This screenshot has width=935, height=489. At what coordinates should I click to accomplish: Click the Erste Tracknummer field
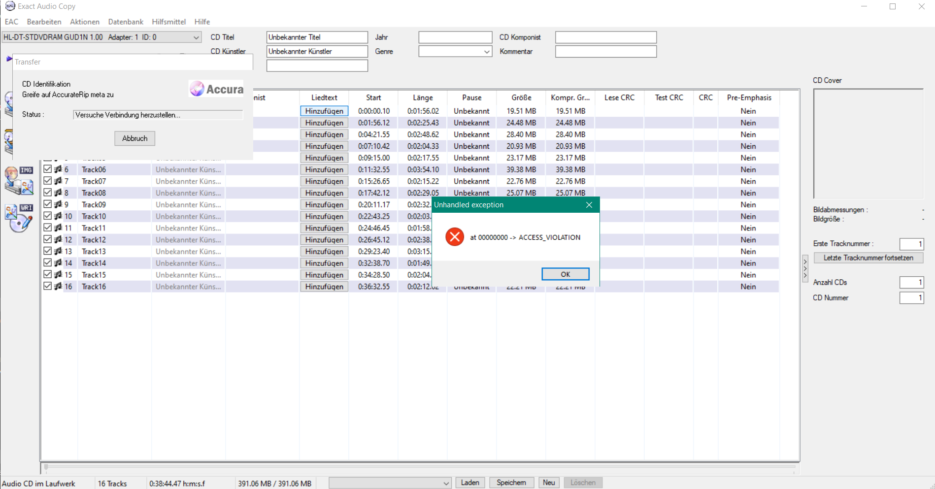[911, 244]
